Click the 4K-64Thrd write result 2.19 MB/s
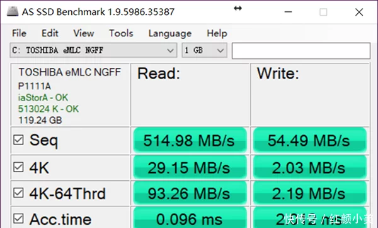The height and width of the screenshot is (228, 378). point(310,193)
